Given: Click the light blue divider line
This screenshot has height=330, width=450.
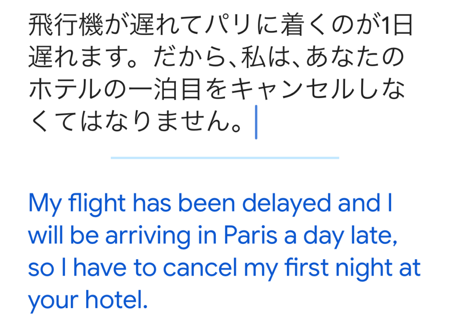Looking at the screenshot, I should [x=225, y=158].
